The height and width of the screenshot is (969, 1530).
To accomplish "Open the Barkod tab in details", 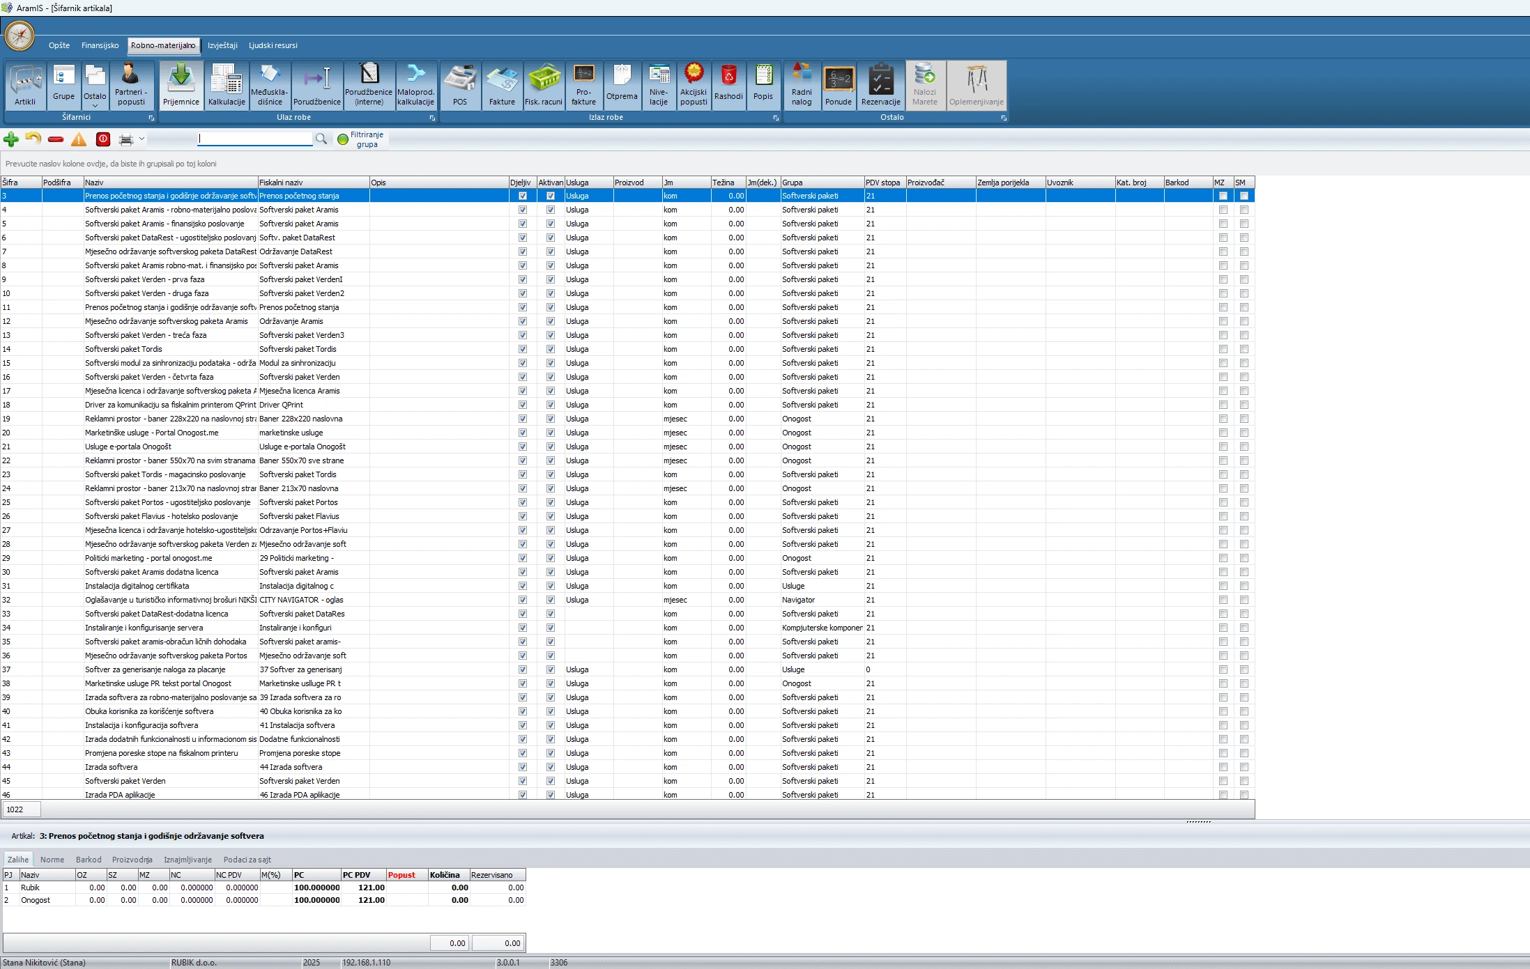I will click(89, 860).
